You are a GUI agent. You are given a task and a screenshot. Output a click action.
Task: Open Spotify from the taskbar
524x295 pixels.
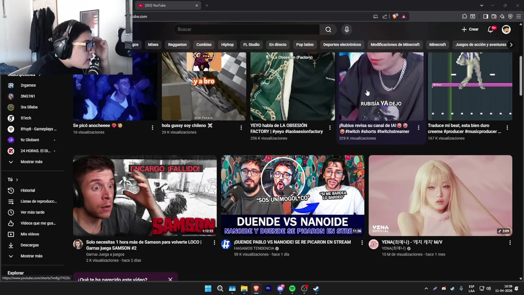(x=292, y=288)
